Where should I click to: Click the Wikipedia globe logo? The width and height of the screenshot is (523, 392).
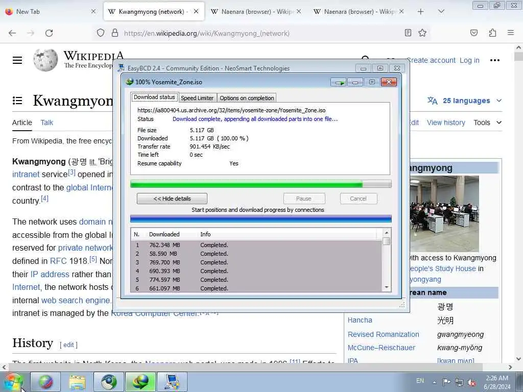tap(45, 60)
